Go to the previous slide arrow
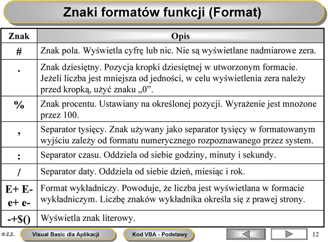 click(x=246, y=234)
